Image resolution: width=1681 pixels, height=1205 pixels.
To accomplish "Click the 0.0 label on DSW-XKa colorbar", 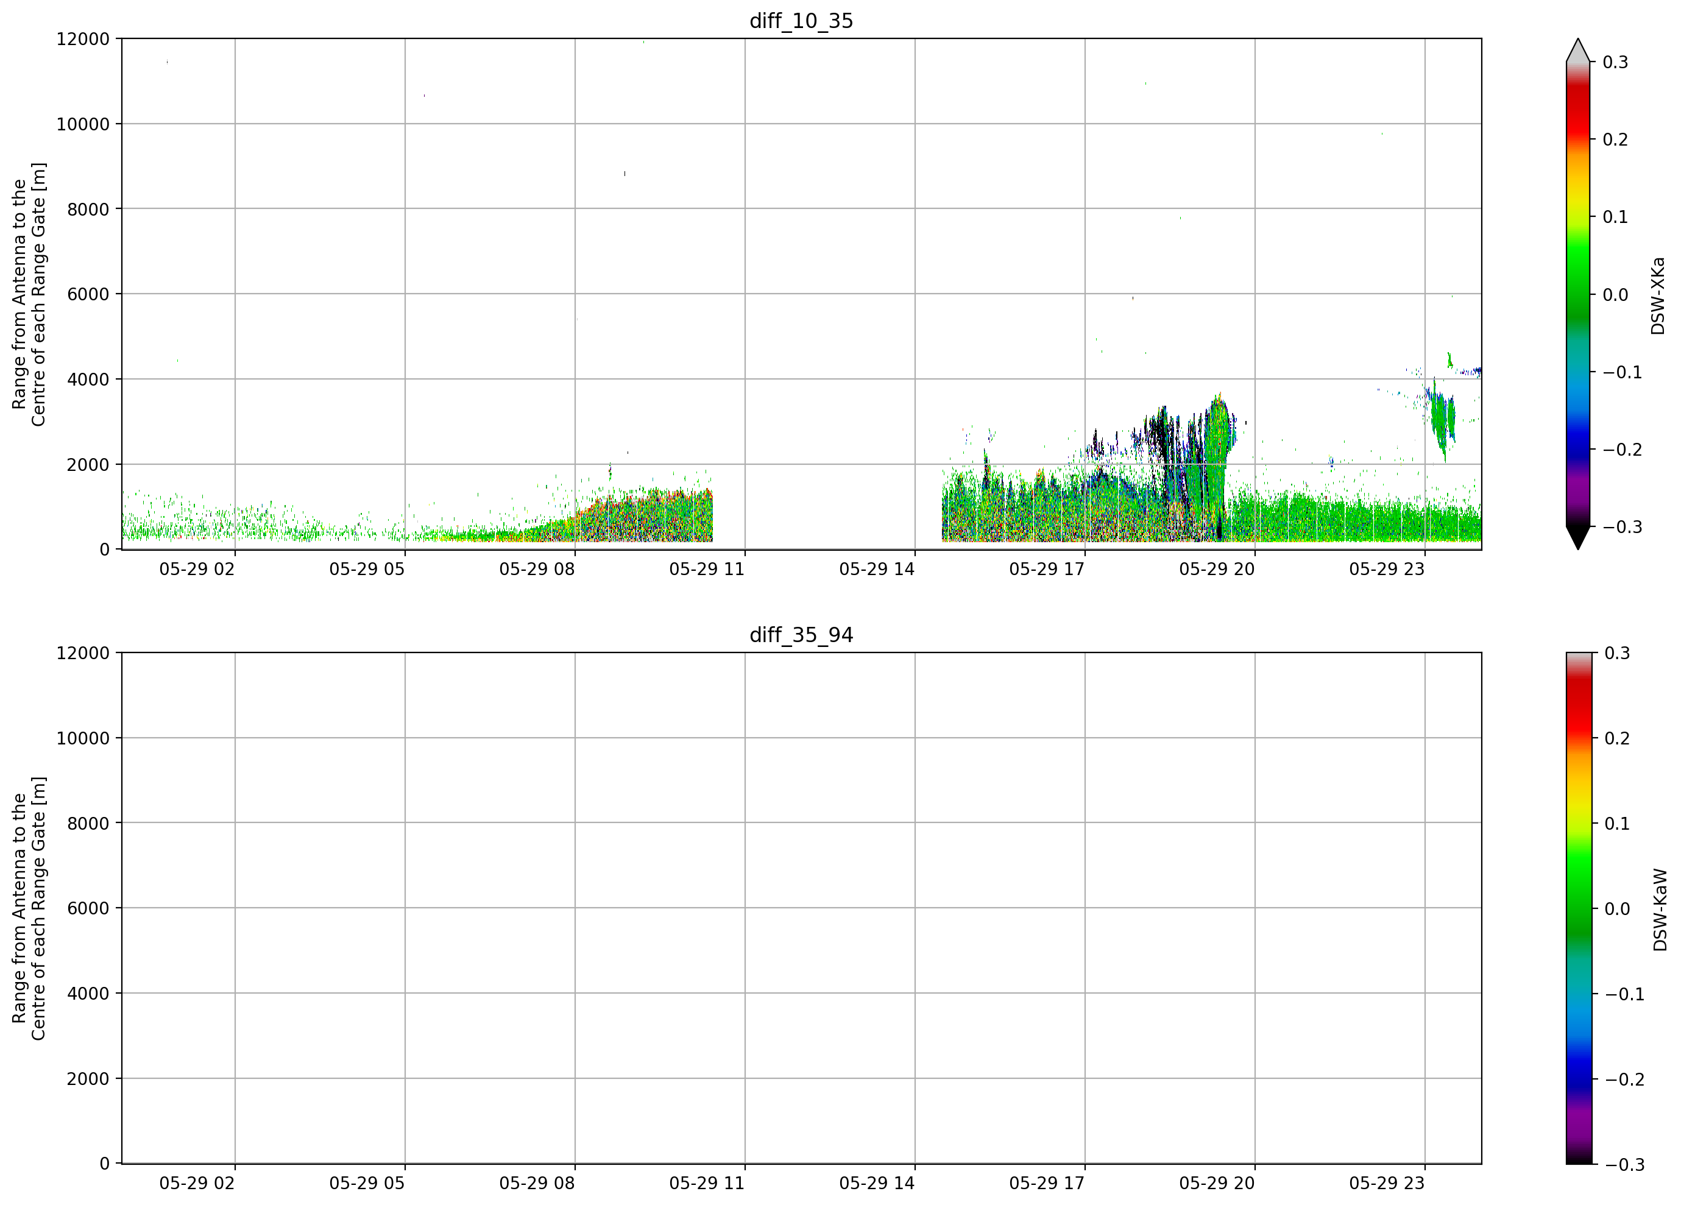I will pyautogui.click(x=1615, y=295).
